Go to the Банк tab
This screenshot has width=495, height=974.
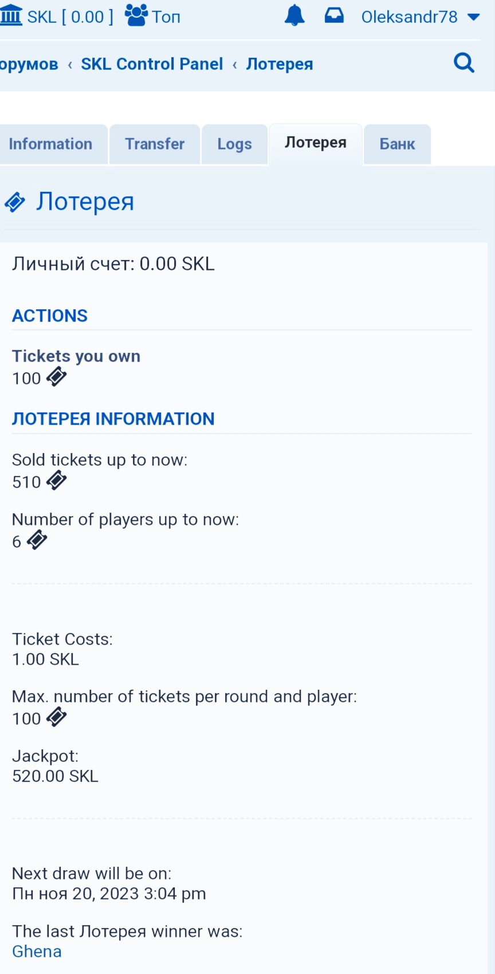tap(397, 144)
